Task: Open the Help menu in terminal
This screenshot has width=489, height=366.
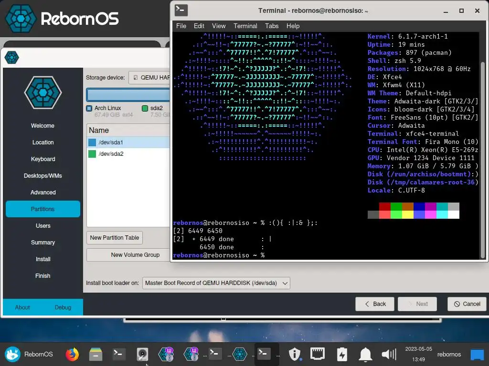Action: coord(293,26)
